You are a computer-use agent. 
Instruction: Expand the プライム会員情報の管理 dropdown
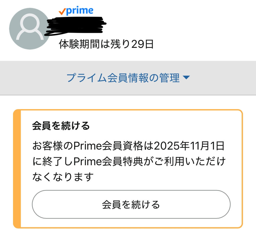(128, 78)
